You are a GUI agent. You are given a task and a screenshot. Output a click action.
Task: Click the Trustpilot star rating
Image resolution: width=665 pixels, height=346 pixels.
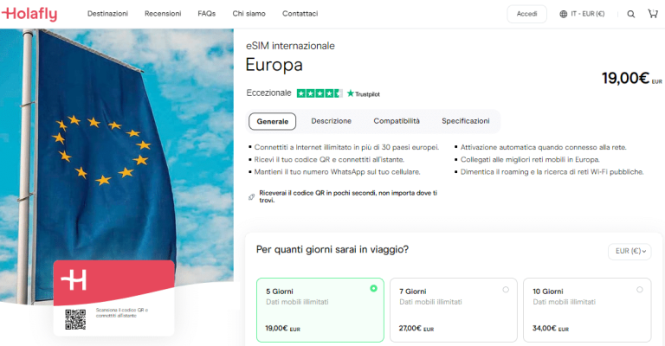point(319,93)
